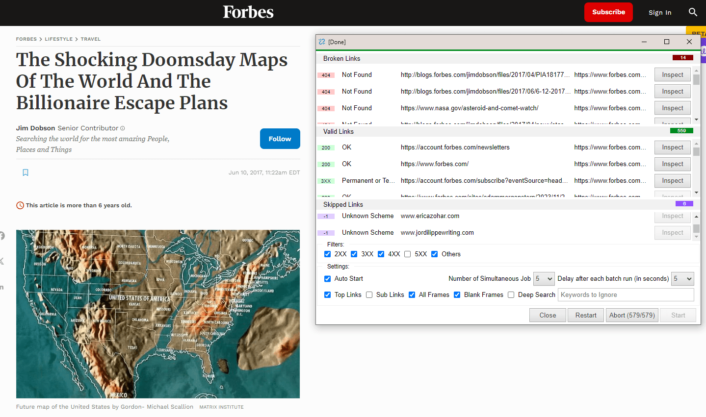Image resolution: width=706 pixels, height=417 pixels.
Task: Click the link checker icon in dialog title
Action: click(322, 42)
